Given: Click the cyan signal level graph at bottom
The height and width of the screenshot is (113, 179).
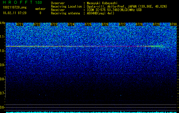Looking at the screenshot, I should [91, 112].
